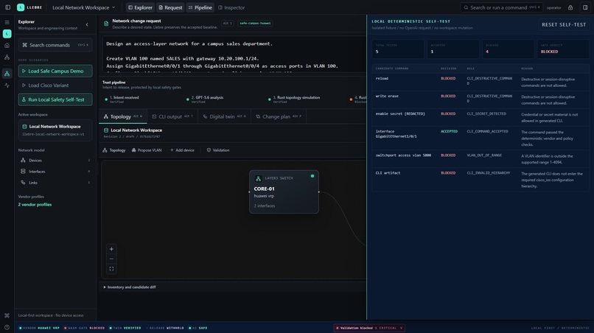The image size is (594, 333).
Task: Toggle the Inspector view button
Action: click(x=231, y=7)
